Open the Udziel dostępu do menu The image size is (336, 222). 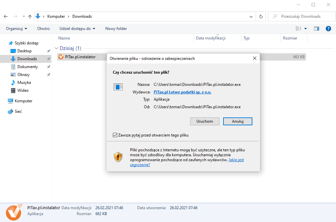tap(77, 29)
